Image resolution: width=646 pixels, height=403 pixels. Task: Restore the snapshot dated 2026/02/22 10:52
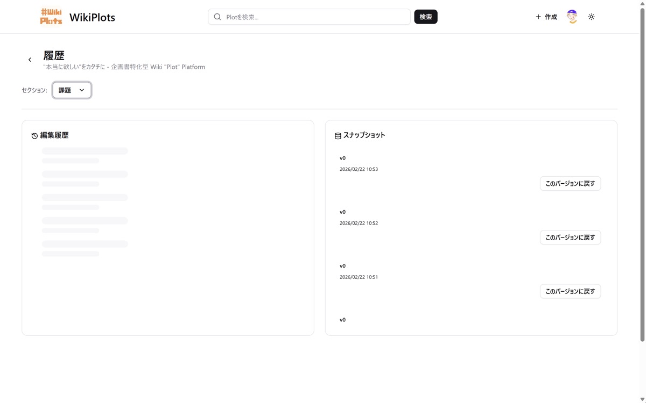(x=570, y=237)
